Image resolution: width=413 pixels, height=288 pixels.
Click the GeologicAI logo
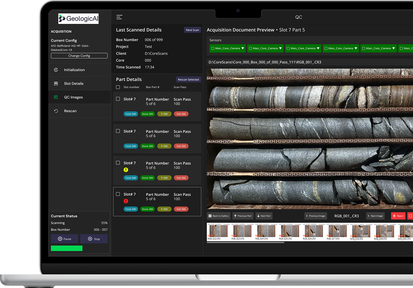click(x=78, y=19)
